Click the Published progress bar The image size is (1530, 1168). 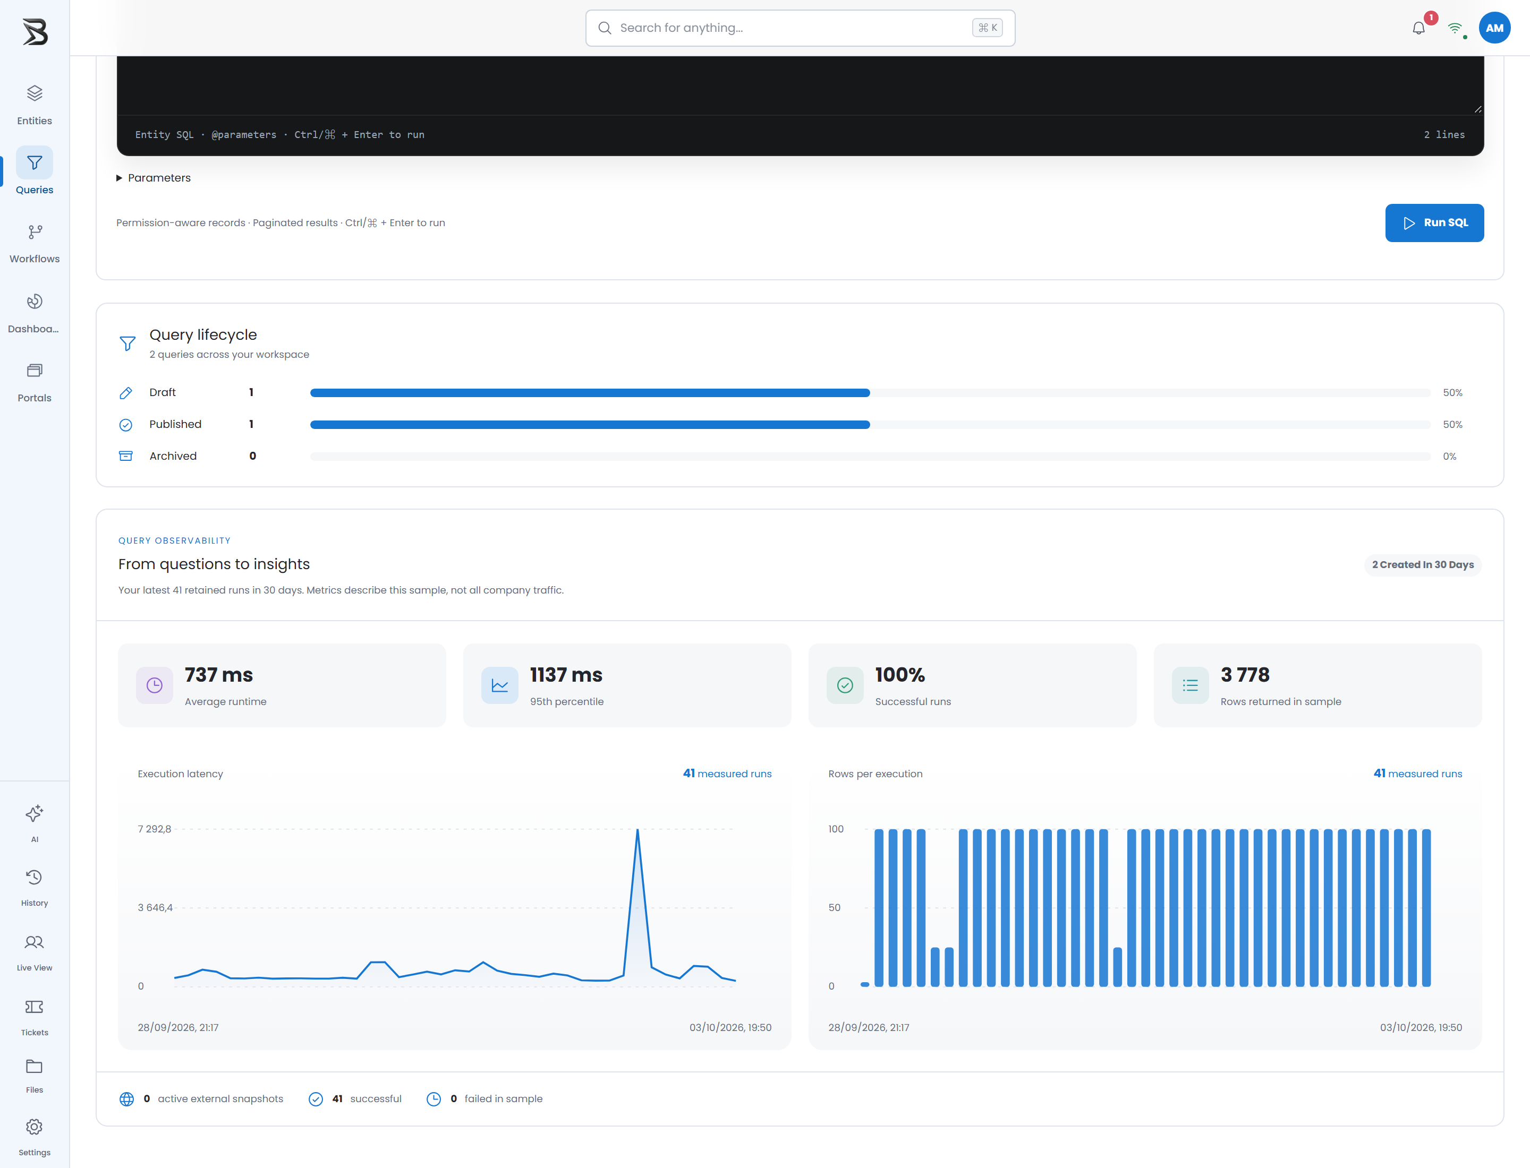(x=870, y=425)
